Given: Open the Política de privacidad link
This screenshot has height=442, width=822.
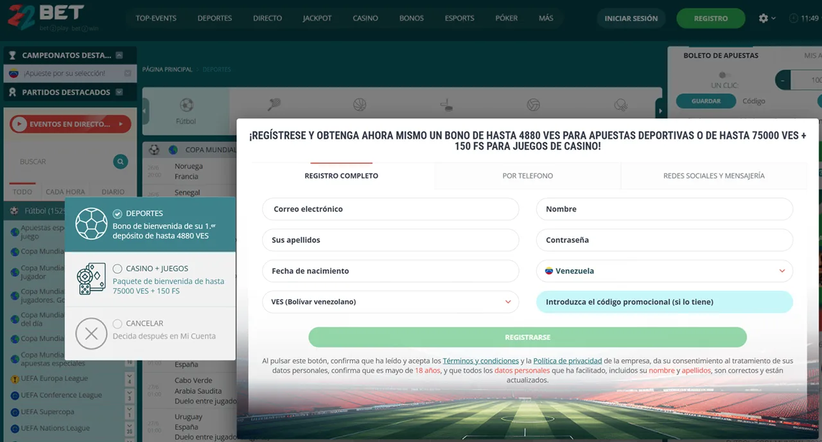Looking at the screenshot, I should pyautogui.click(x=568, y=361).
